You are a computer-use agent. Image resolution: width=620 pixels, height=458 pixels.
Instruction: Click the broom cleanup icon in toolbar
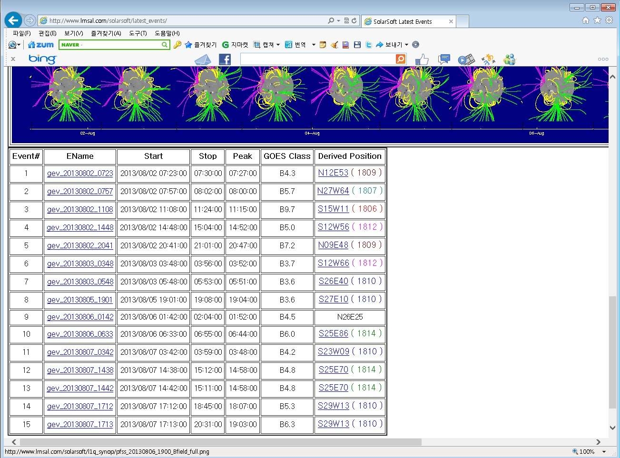[335, 45]
